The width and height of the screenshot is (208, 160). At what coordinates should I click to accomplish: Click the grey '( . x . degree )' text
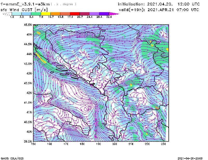63,4
